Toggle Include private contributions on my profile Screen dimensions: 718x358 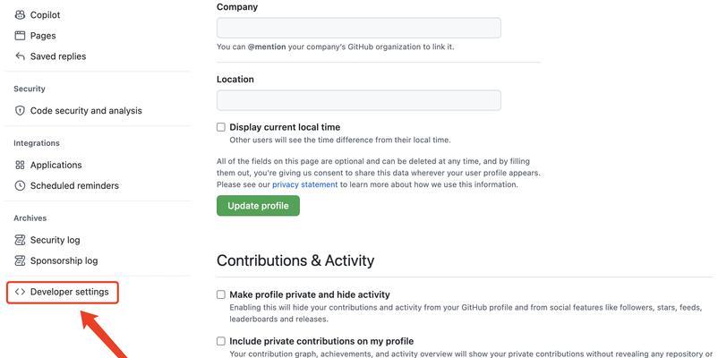[221, 342]
